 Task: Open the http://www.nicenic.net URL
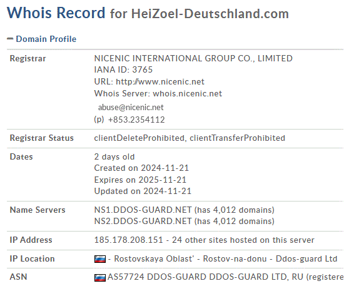point(160,81)
